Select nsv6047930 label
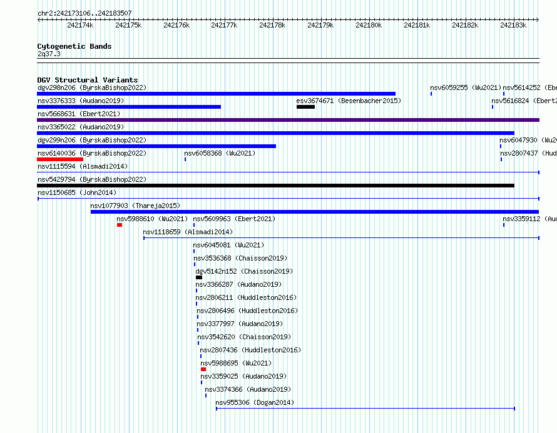Image resolution: width=557 pixels, height=433 pixels. click(x=528, y=140)
